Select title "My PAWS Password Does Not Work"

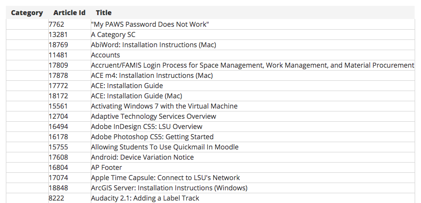[150, 24]
